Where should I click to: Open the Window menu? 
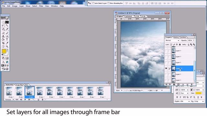point(54,6)
